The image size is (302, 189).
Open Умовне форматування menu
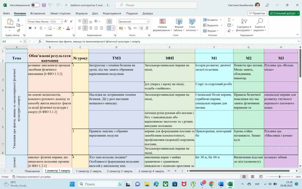click(x=162, y=25)
